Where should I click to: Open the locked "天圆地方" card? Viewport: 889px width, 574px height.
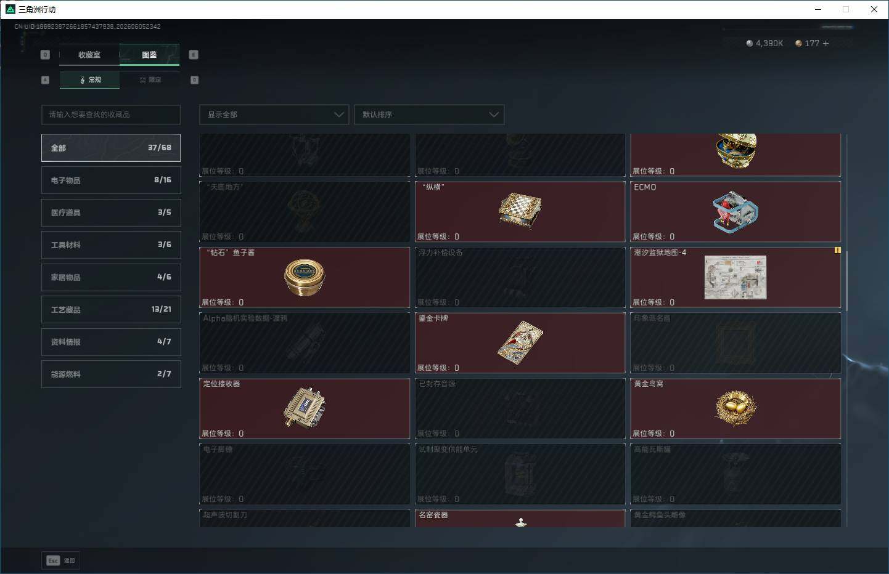[x=305, y=211]
